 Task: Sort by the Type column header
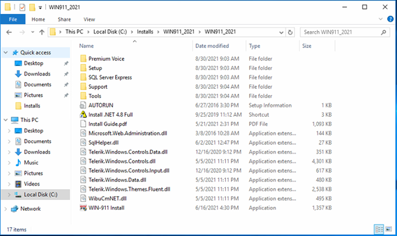pyautogui.click(x=254, y=46)
